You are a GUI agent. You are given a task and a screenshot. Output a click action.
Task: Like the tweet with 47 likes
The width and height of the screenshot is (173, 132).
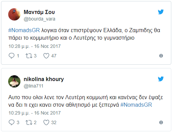(46, 56)
